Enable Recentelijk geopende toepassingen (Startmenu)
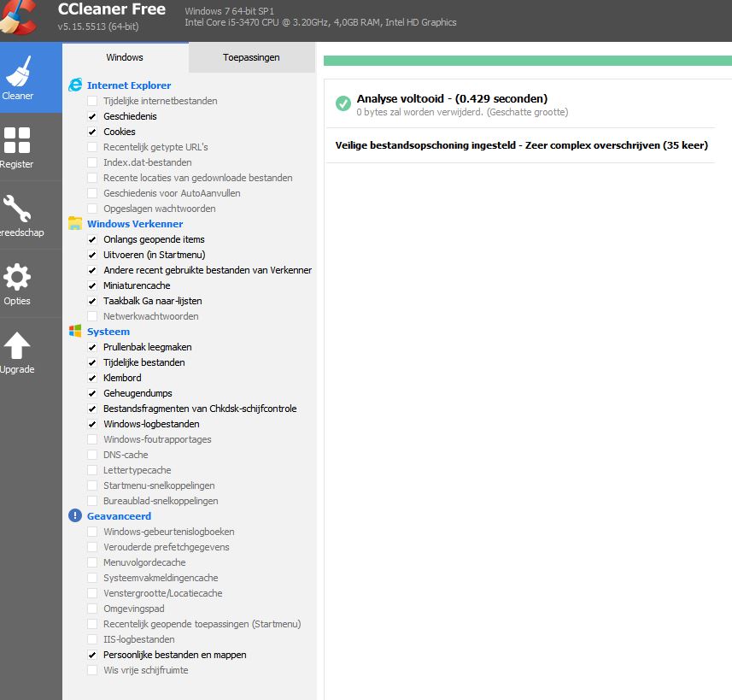Screen dimensions: 732x700 [92, 624]
